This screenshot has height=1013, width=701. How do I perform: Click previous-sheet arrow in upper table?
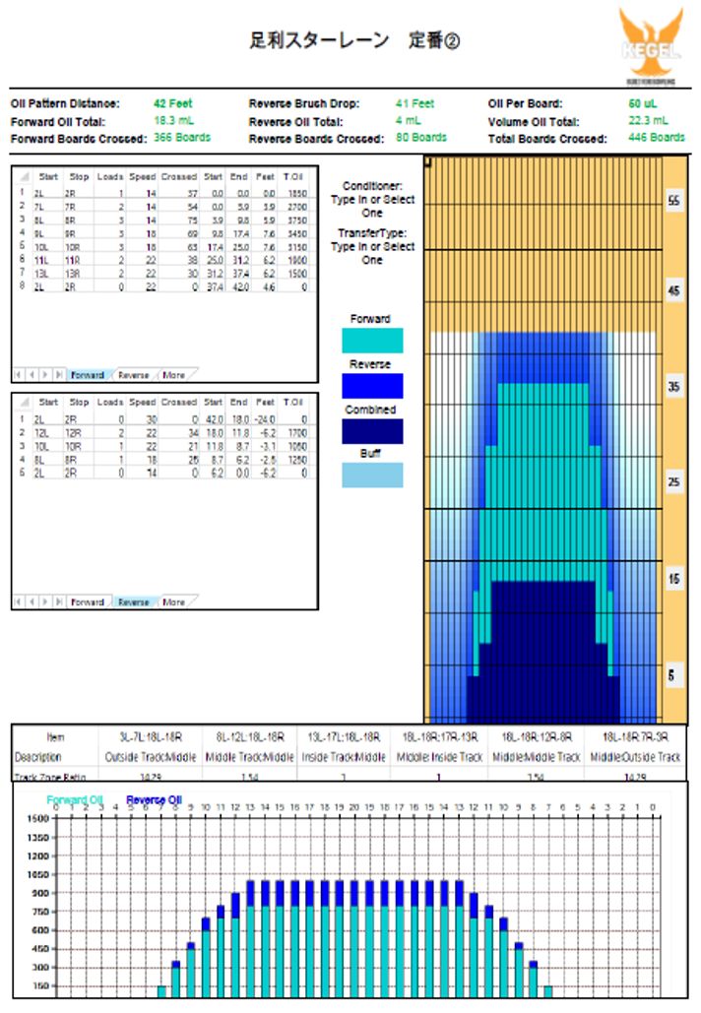(x=32, y=375)
